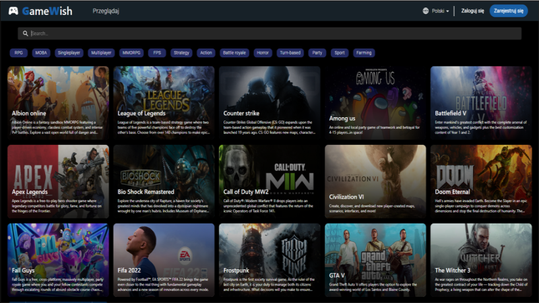The height and width of the screenshot is (303, 539).
Task: Filter by the RPG tag
Action: tap(19, 53)
